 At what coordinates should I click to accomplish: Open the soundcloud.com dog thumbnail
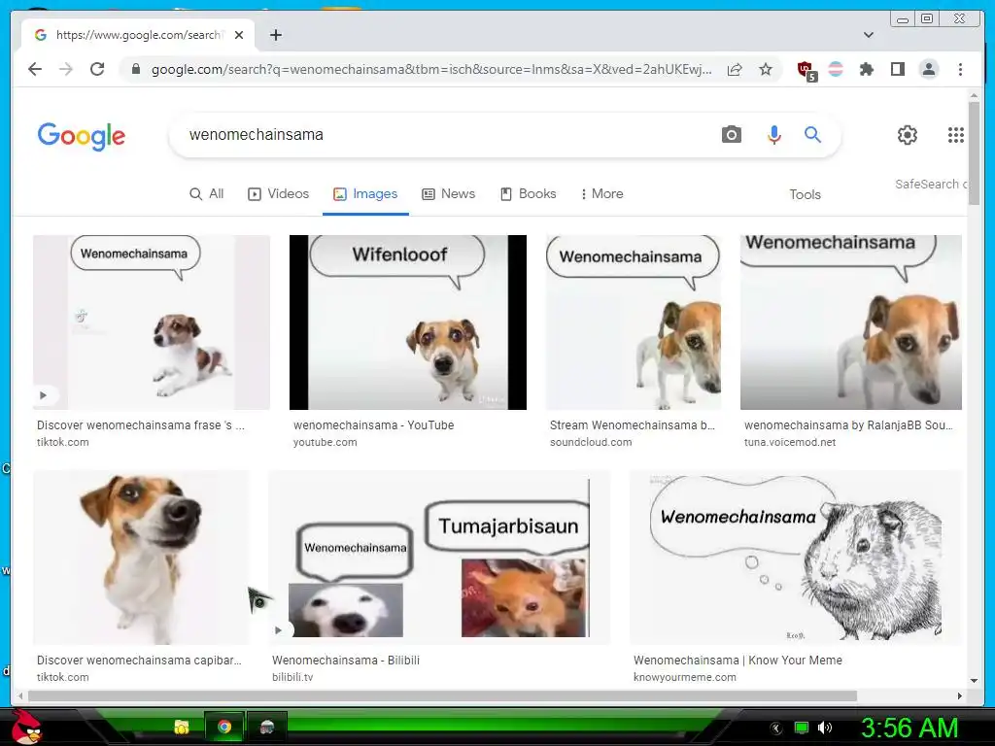tap(634, 322)
